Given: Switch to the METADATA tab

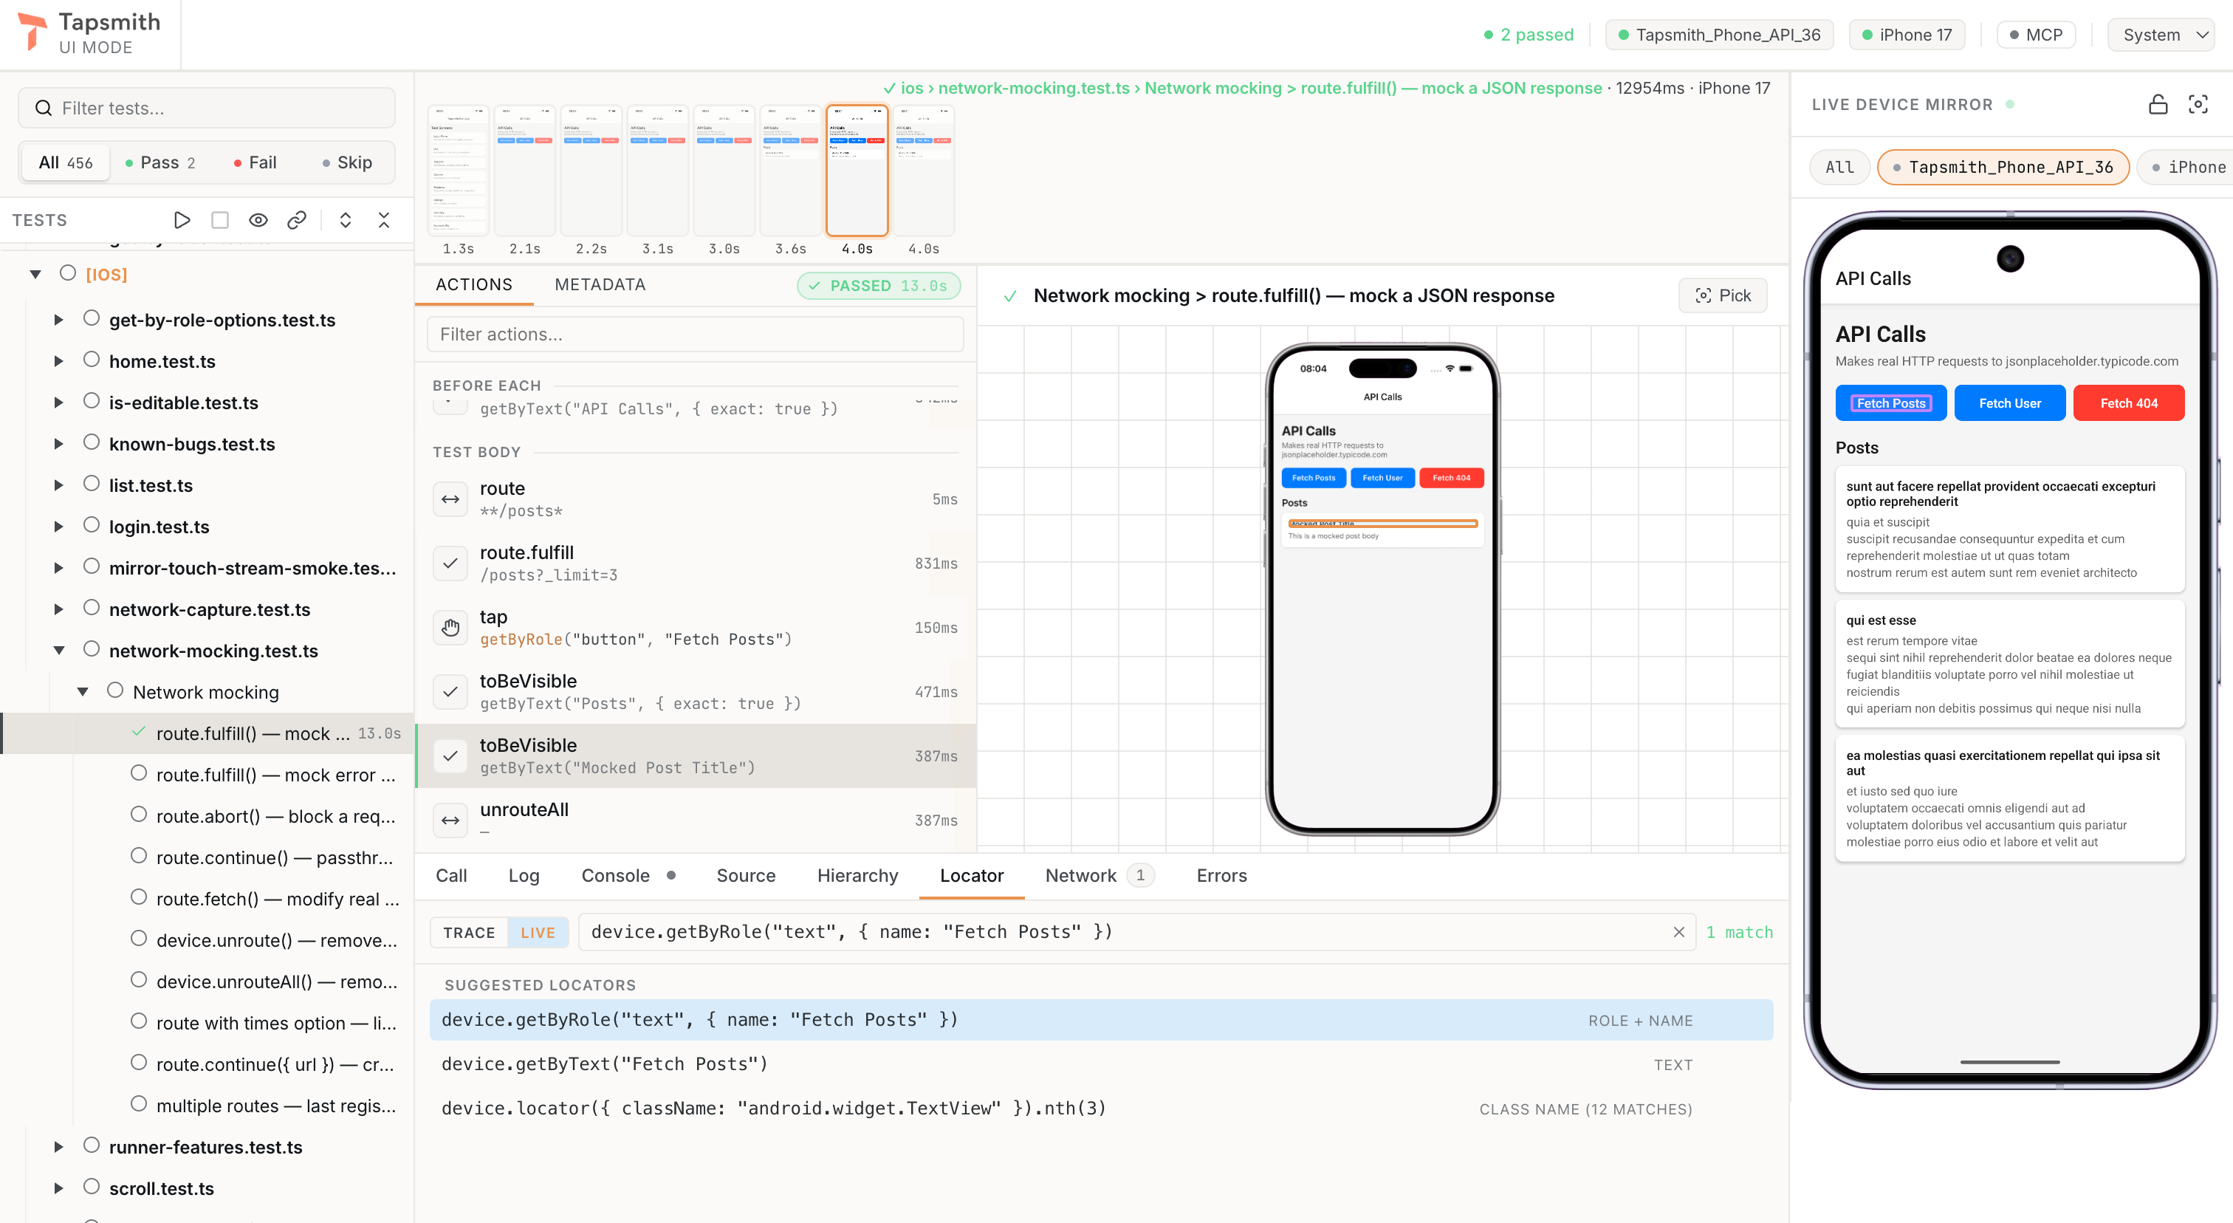Looking at the screenshot, I should pos(600,284).
